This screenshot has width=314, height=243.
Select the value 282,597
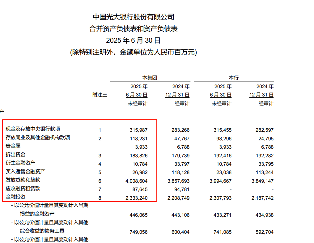265,130
